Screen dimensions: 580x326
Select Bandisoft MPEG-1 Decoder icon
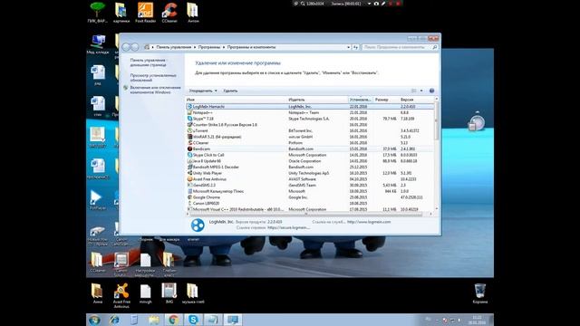(189, 167)
